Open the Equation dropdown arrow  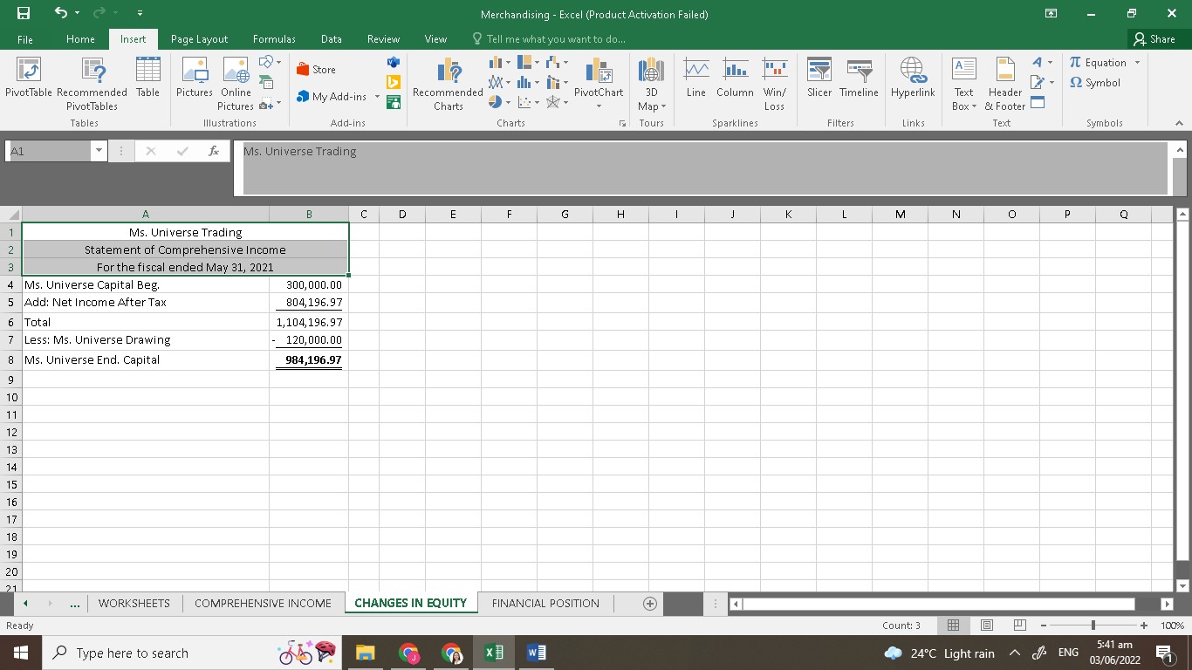coord(1137,63)
